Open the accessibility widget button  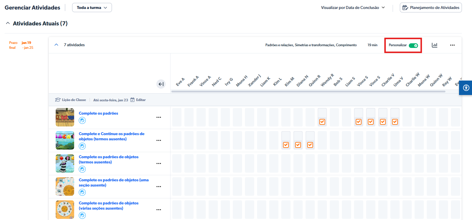pyautogui.click(x=466, y=88)
